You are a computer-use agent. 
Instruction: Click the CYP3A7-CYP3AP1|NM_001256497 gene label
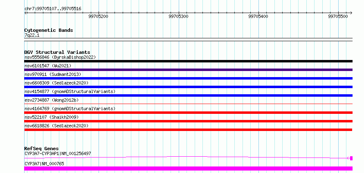tap(58, 153)
